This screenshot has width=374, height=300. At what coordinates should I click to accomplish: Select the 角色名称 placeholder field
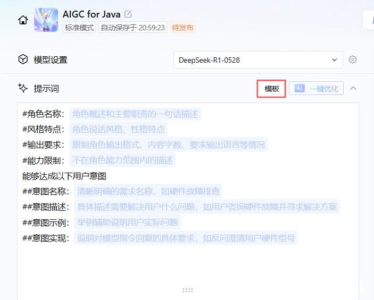tap(135, 114)
